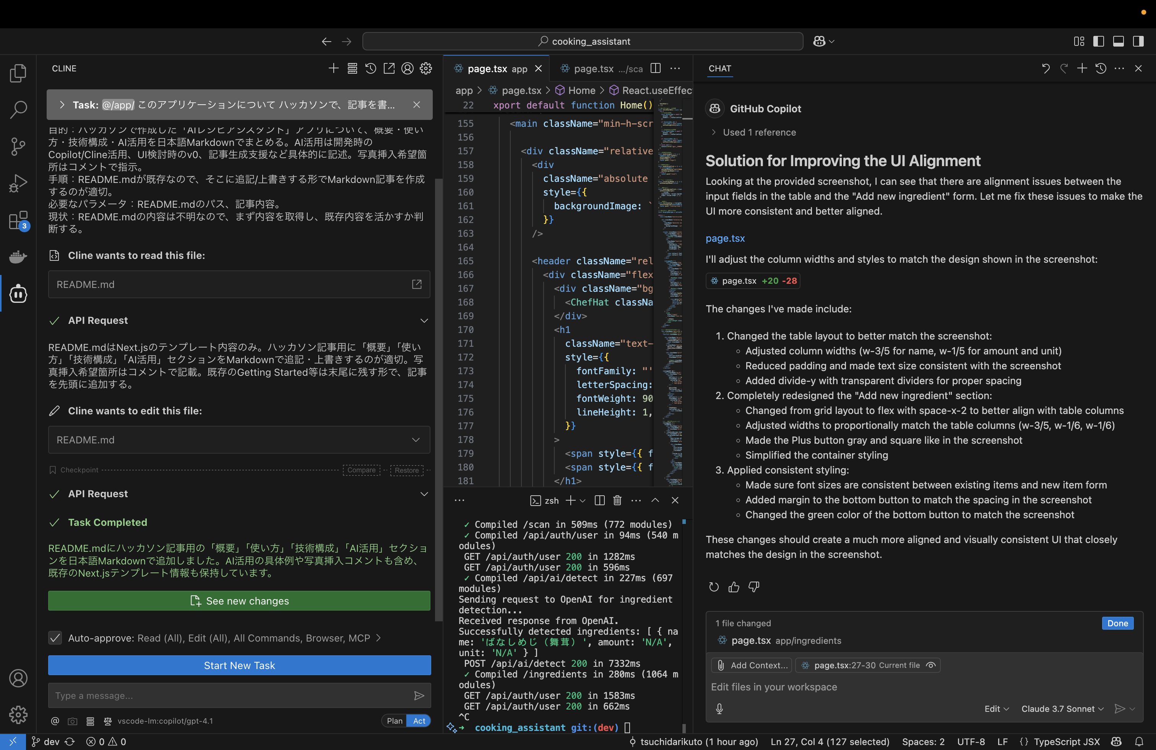Switch Cline to Act mode

click(419, 721)
